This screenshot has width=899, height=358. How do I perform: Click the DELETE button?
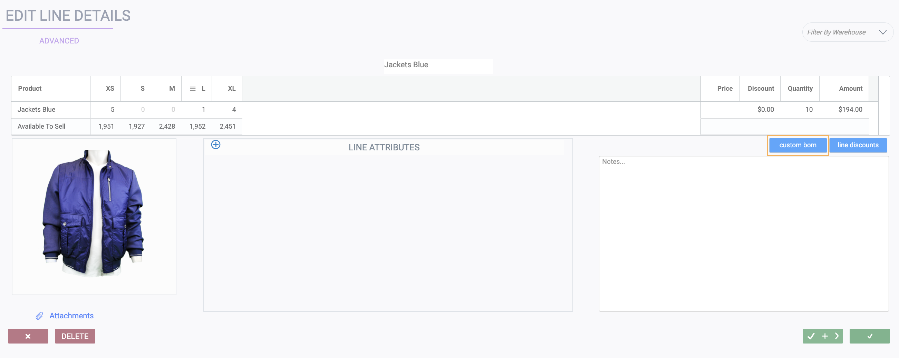(x=75, y=336)
